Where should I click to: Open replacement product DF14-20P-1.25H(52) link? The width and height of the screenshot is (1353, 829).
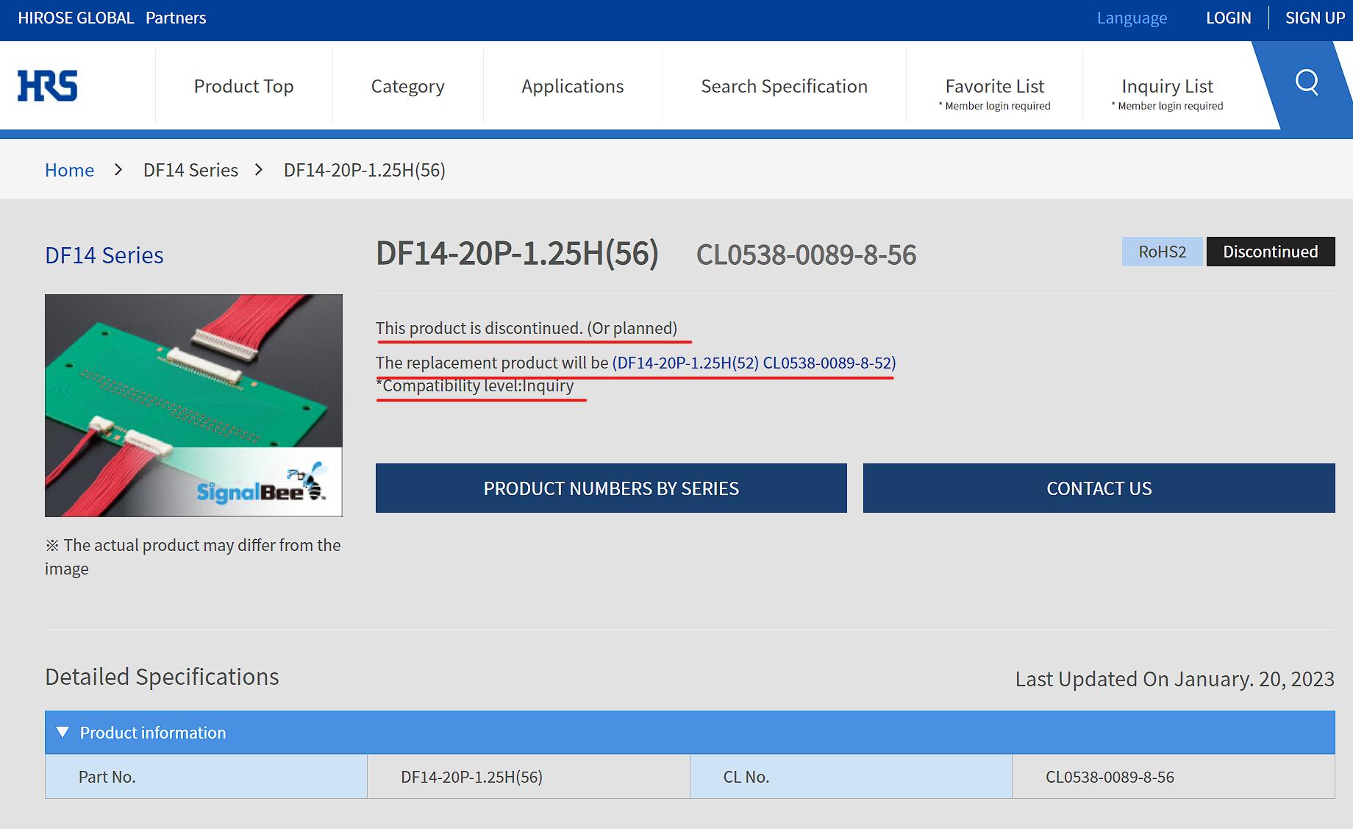click(x=754, y=363)
